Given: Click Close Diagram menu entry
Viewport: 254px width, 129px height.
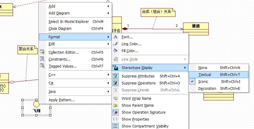Looking at the screenshot, I should coord(75,28).
